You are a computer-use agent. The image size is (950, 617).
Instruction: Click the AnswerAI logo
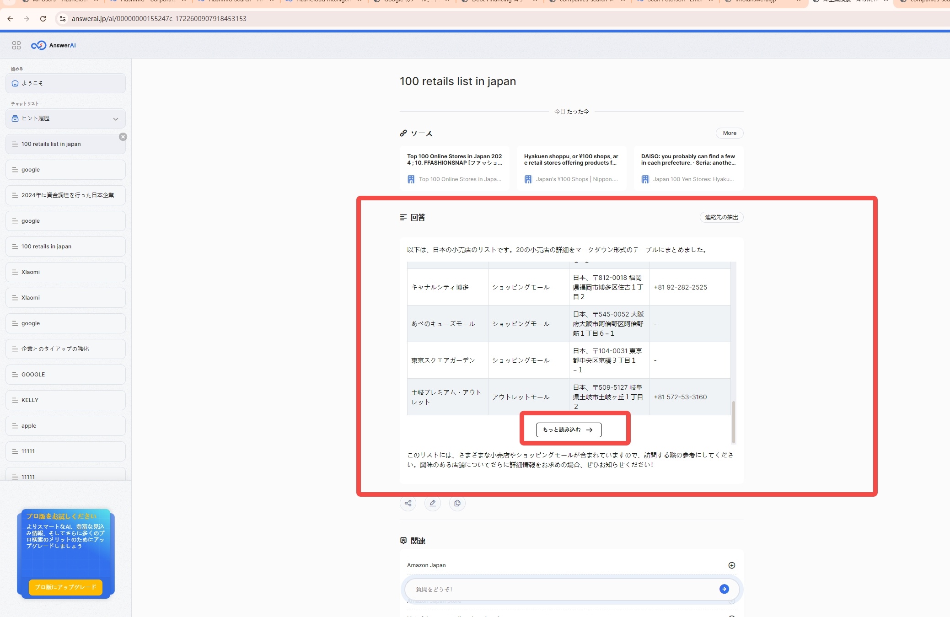[x=54, y=45]
